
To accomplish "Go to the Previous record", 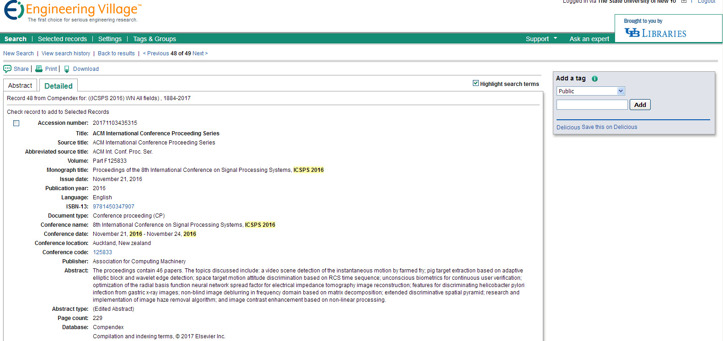I will (x=156, y=53).
